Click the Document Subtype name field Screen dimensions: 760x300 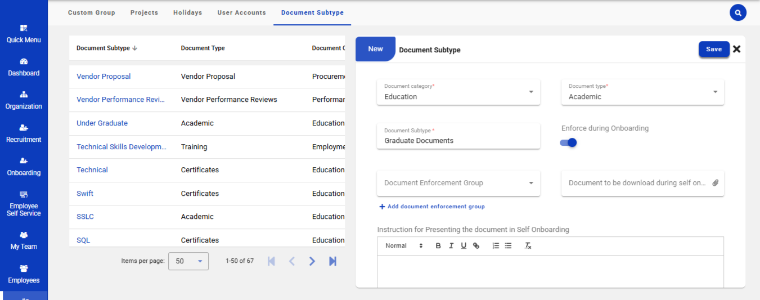tap(458, 140)
